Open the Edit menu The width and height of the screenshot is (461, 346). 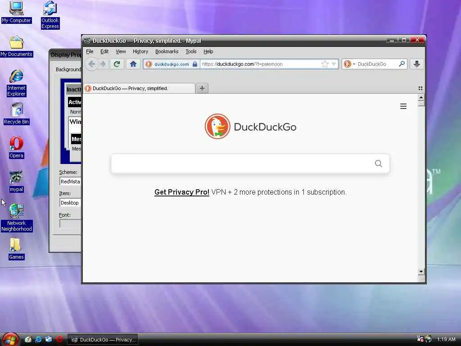click(104, 51)
